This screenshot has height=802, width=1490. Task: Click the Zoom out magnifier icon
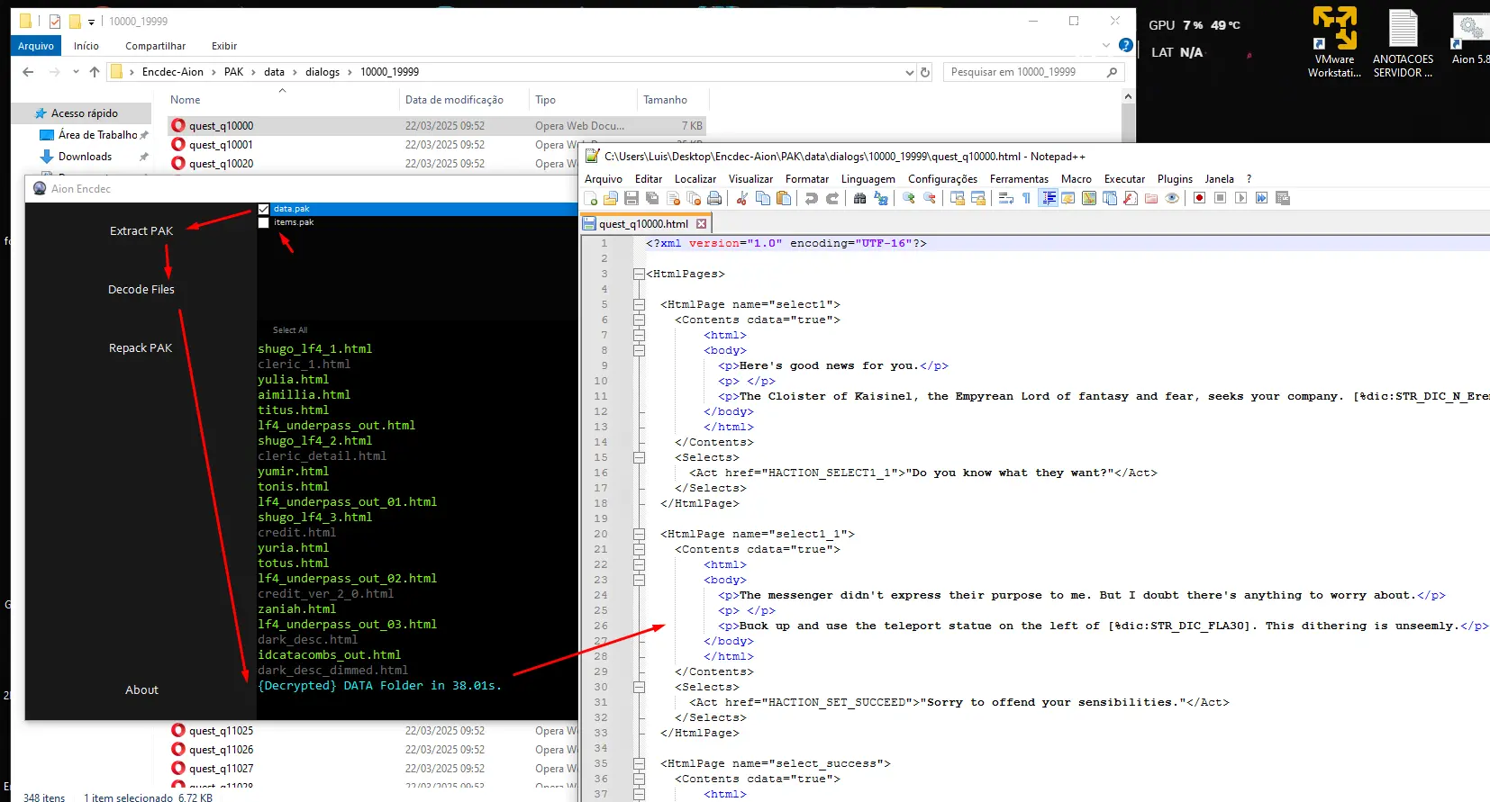[930, 198]
